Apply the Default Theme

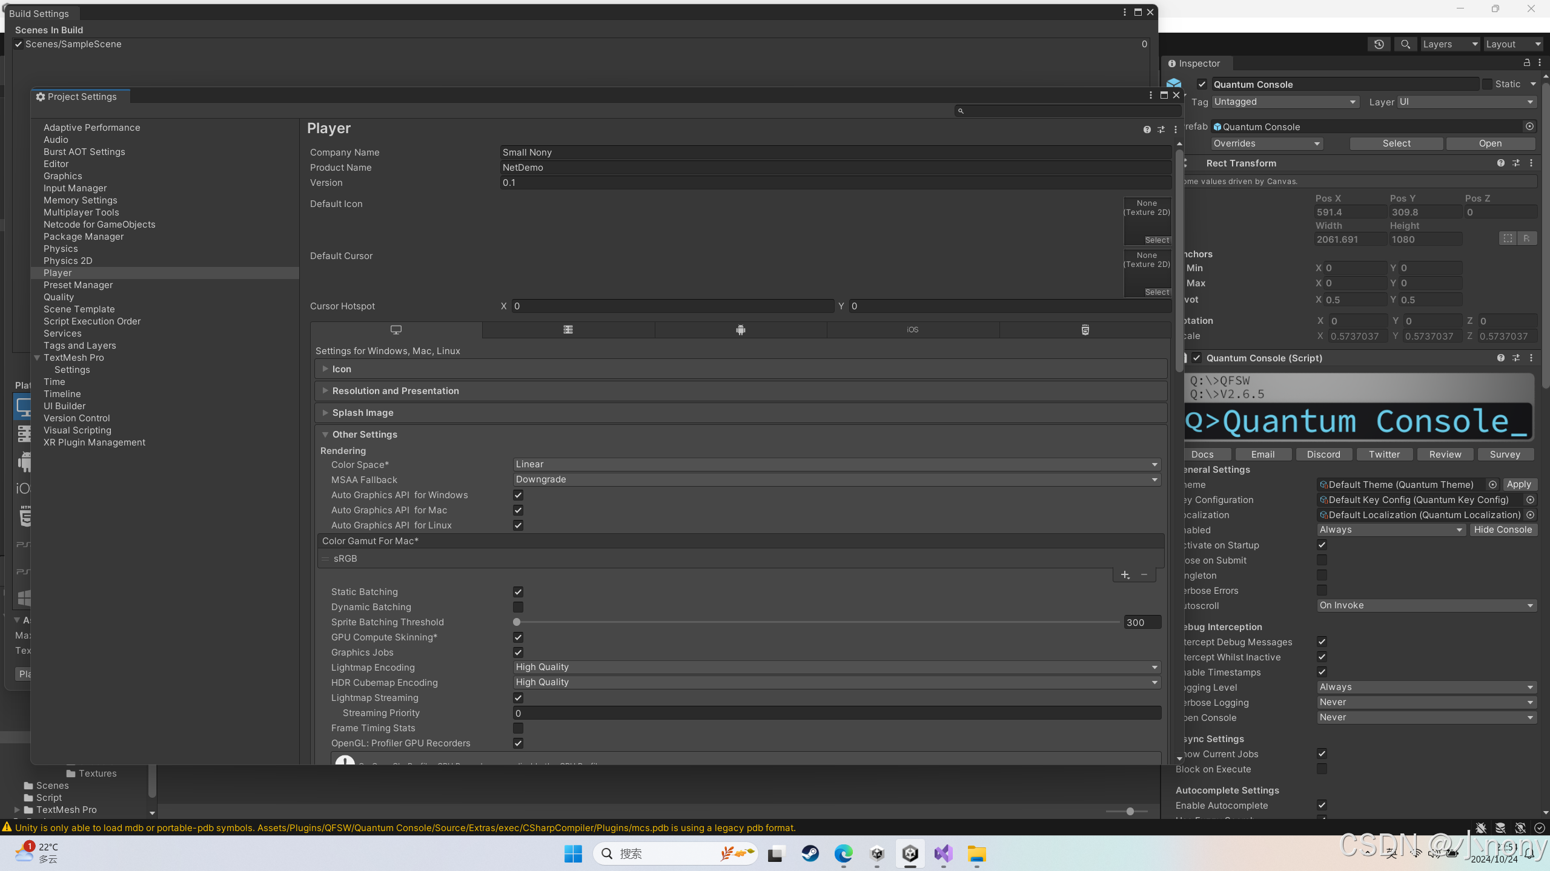1520,484
